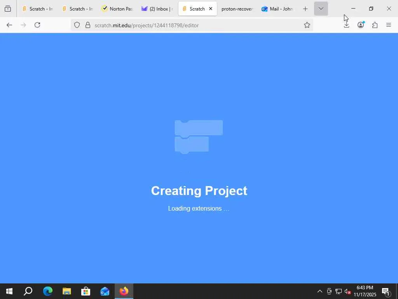Viewport: 398px width, 299px height.
Task: Open the Downloads panel
Action: [346, 25]
